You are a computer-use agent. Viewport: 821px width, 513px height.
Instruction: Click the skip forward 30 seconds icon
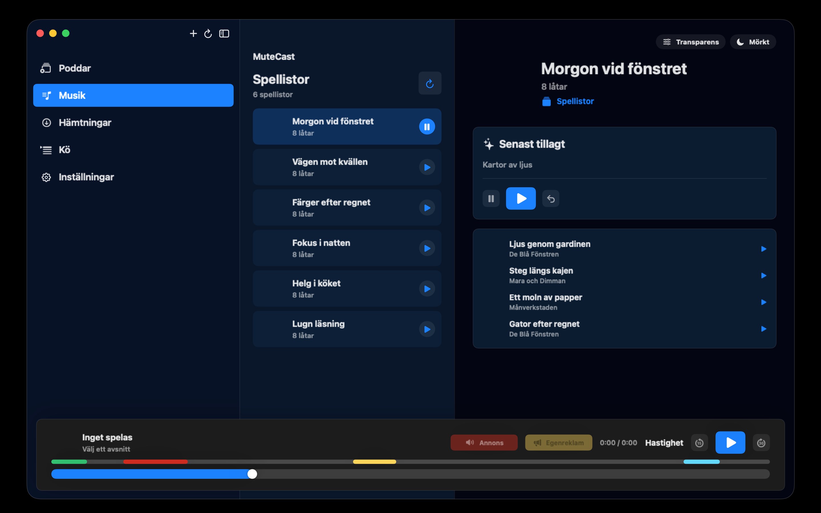(x=761, y=442)
